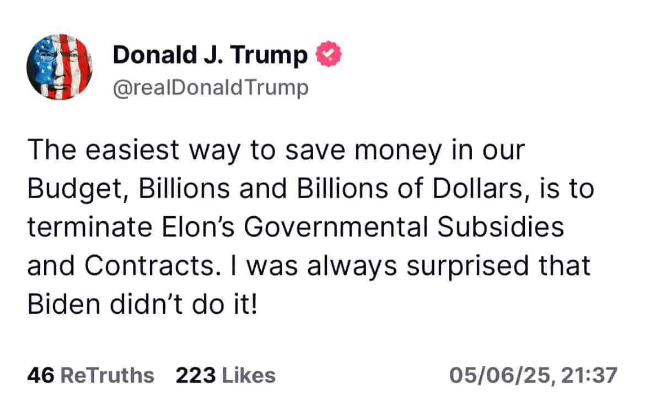
Task: Click the word Biden in the post
Action: tap(64, 304)
